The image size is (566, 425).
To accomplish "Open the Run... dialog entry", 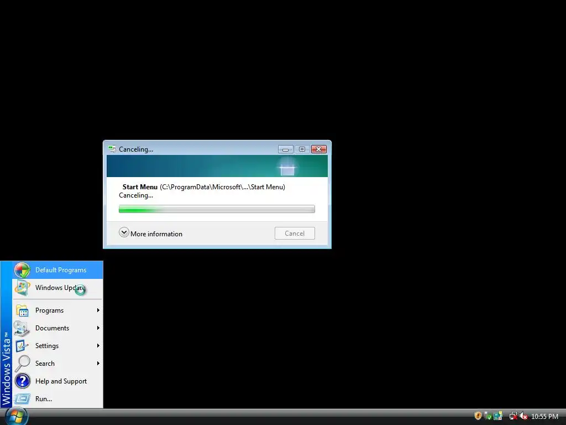I will click(57, 399).
